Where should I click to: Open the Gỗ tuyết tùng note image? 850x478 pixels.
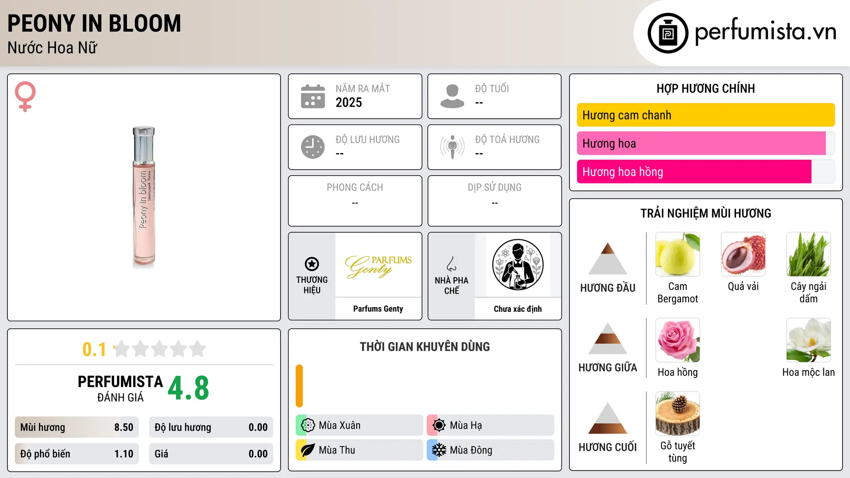(x=678, y=414)
